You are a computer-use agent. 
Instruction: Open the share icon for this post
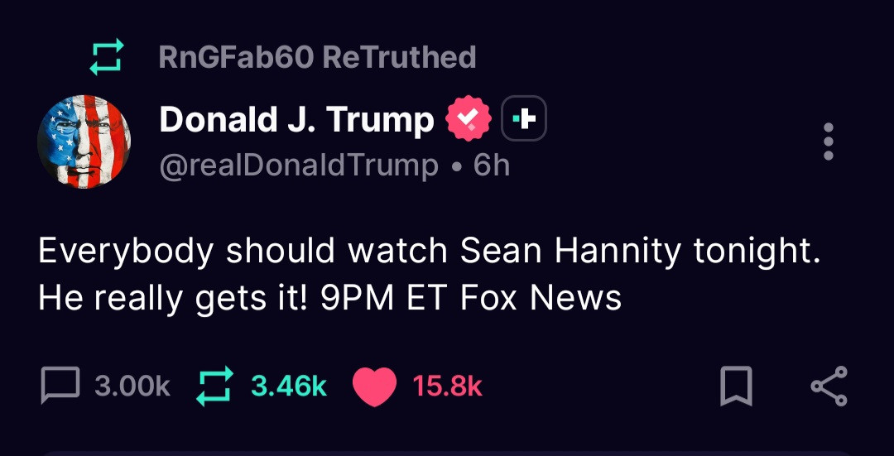point(829,386)
